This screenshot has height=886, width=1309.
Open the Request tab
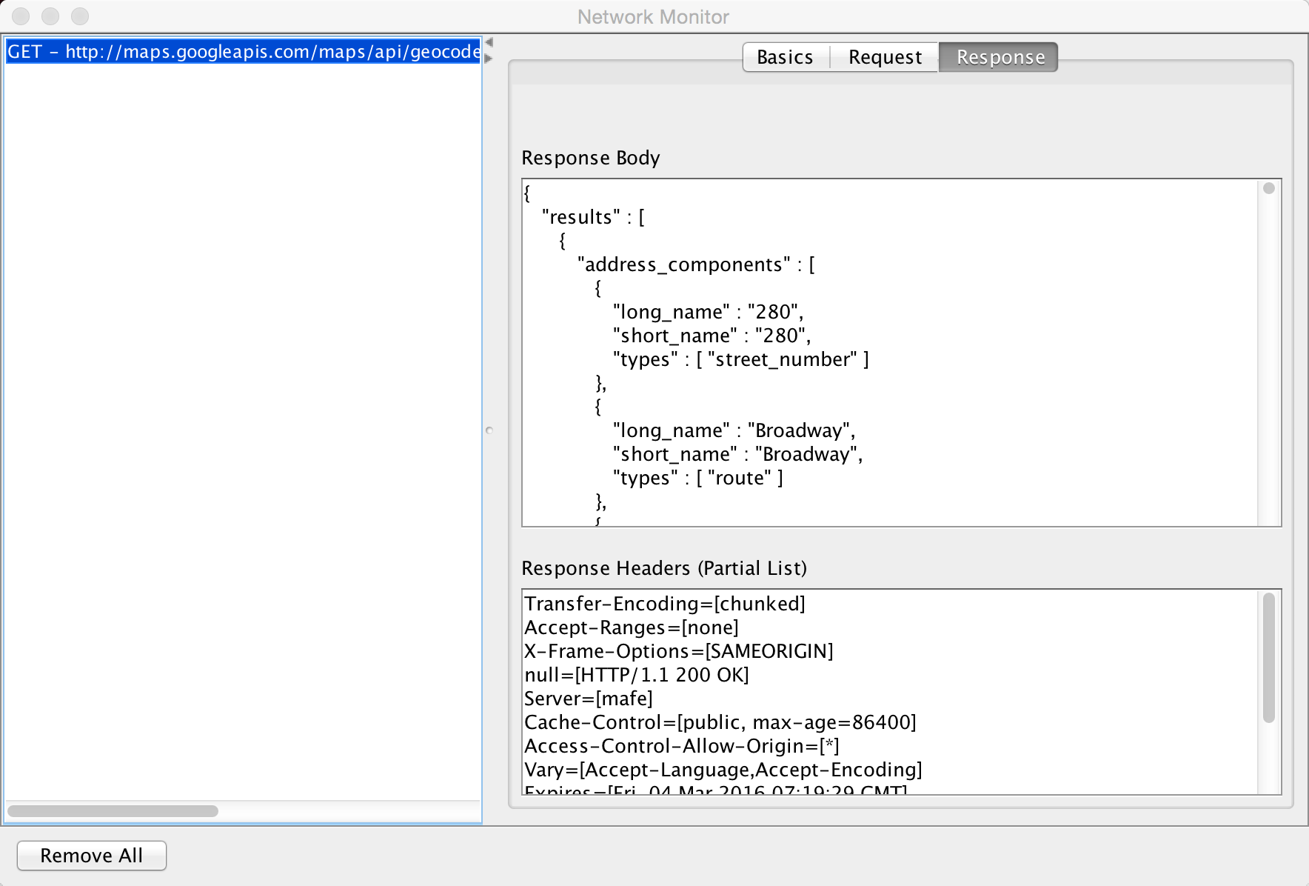point(885,56)
